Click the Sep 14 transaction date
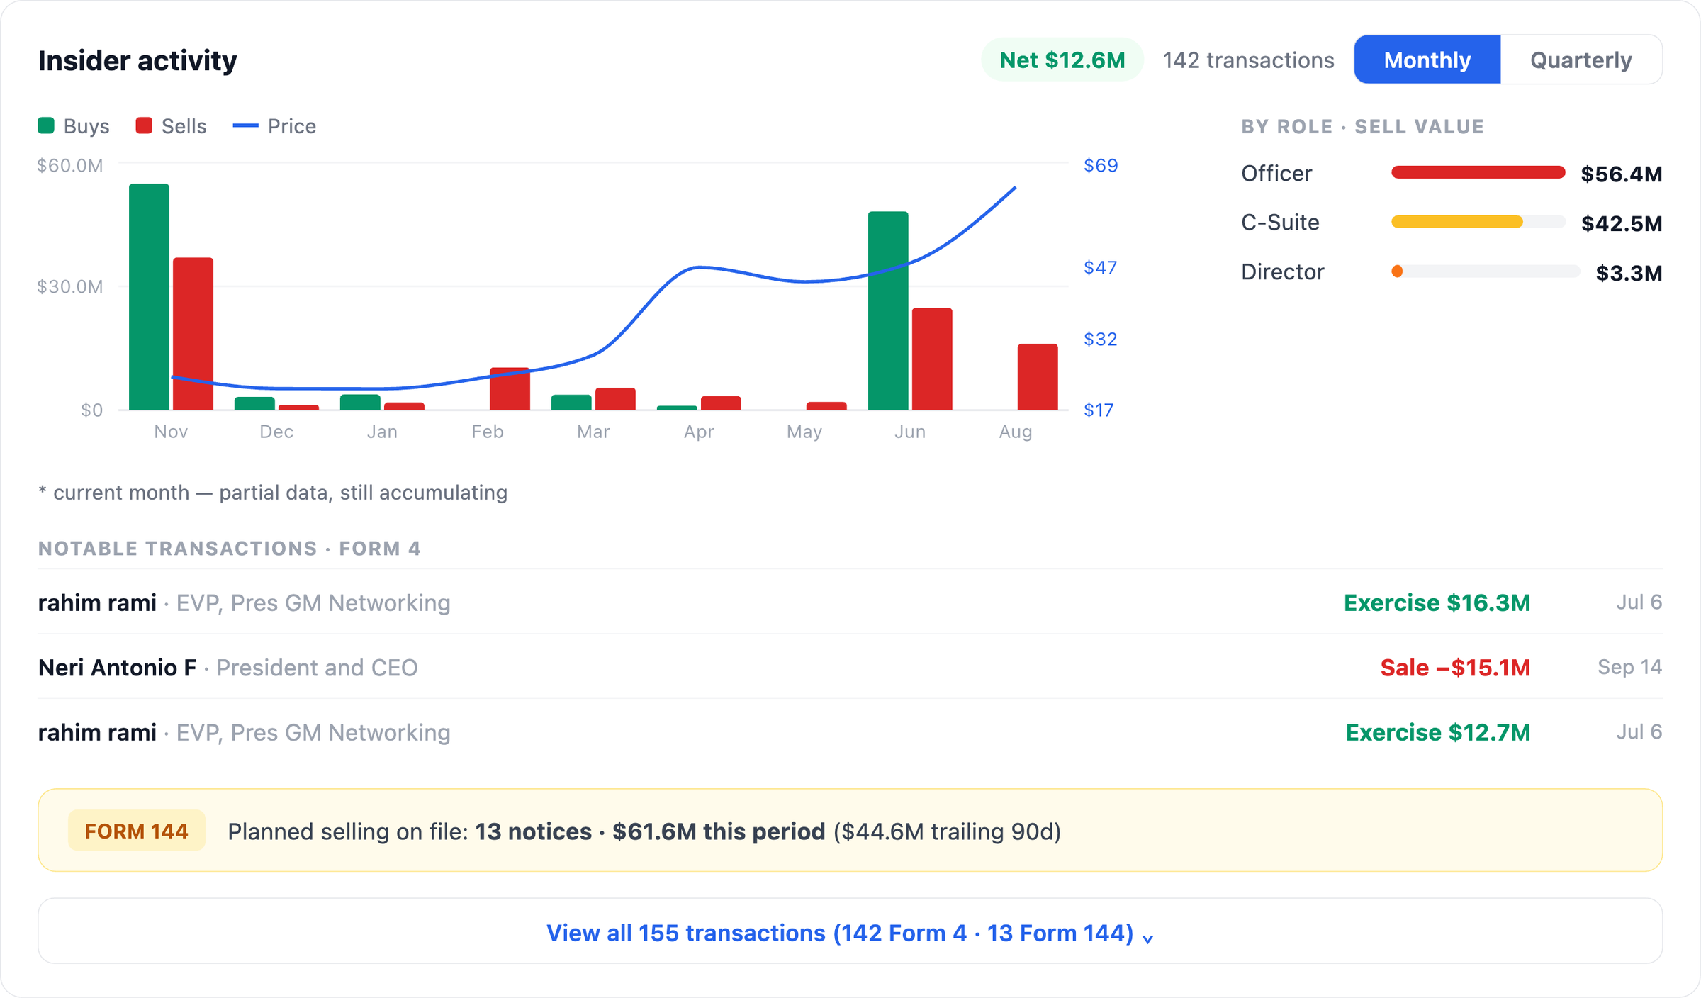 point(1629,667)
